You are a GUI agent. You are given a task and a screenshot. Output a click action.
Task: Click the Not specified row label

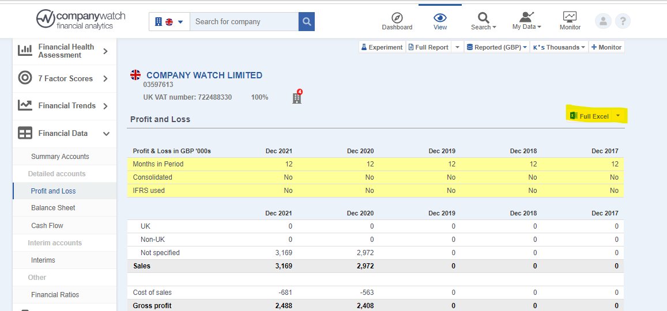pos(160,253)
